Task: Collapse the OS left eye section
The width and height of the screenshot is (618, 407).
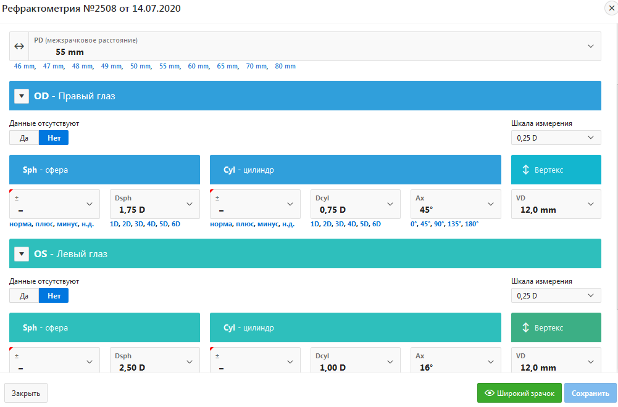Action: 22,254
